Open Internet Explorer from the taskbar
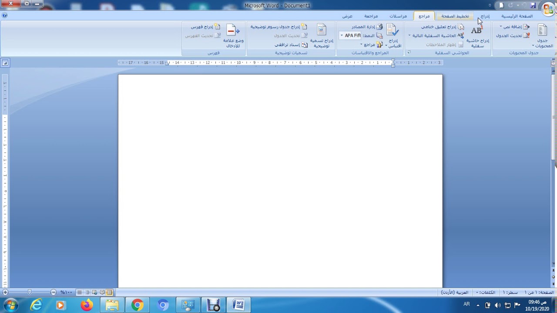557x313 pixels. coord(36,305)
